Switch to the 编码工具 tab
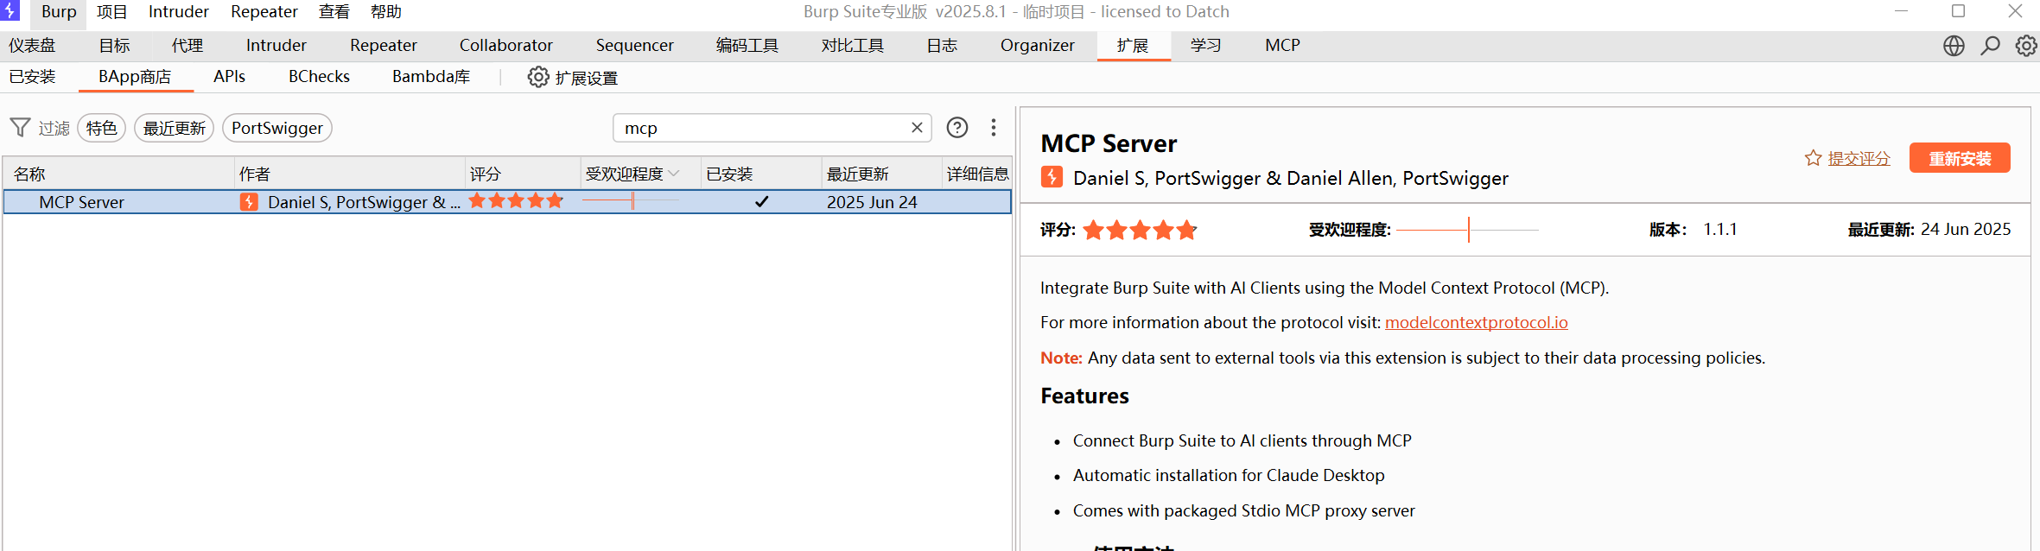The width and height of the screenshot is (2040, 551). (747, 46)
